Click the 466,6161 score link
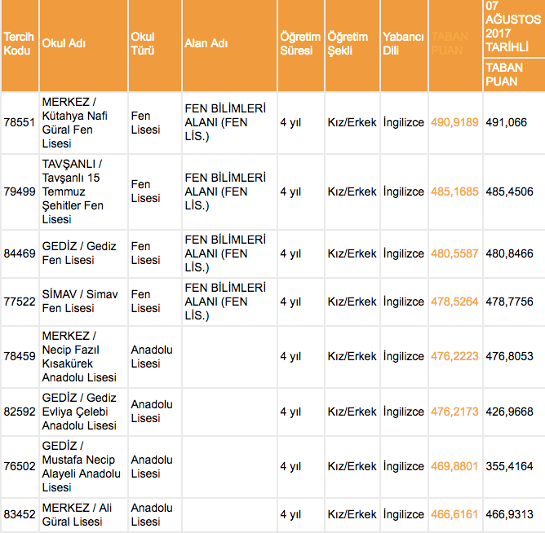Viewport: 545px width, 533px height. (454, 515)
